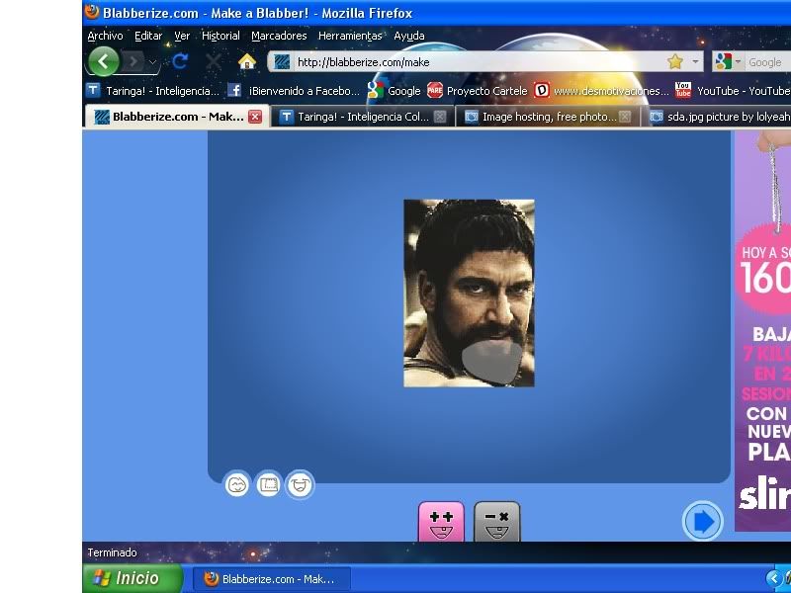The width and height of the screenshot is (791, 593).
Task: Go to the Home page icon
Action: tap(246, 61)
